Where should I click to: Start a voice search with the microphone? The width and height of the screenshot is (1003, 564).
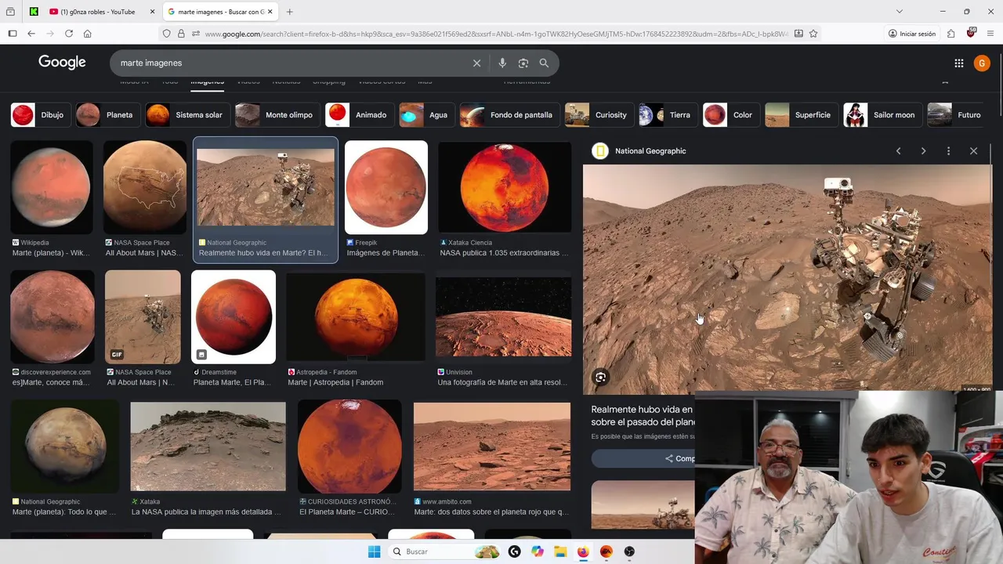[502, 63]
